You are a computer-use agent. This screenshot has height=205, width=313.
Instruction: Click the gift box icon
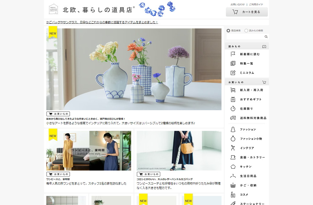233,100
